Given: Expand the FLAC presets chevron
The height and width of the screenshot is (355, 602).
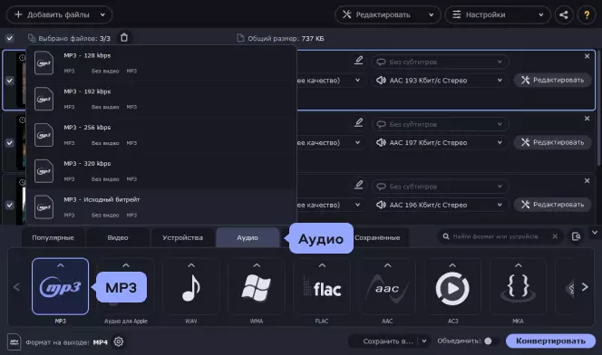Looking at the screenshot, I should pos(322,265).
